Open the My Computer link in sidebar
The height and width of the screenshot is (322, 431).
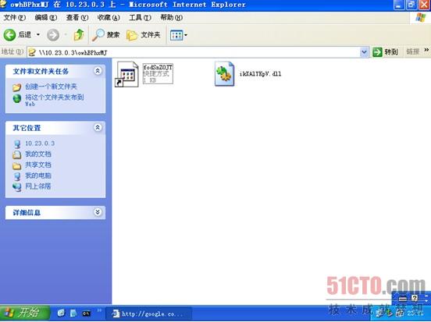point(38,175)
